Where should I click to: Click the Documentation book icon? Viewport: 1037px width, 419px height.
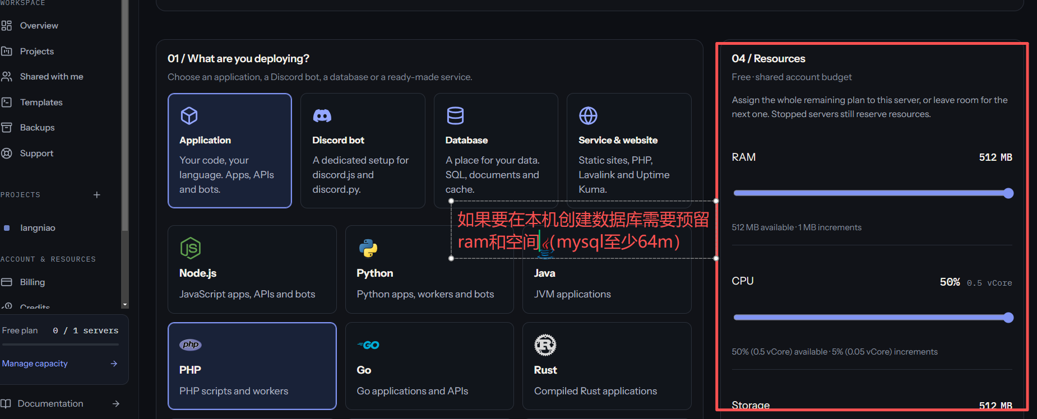(6, 404)
